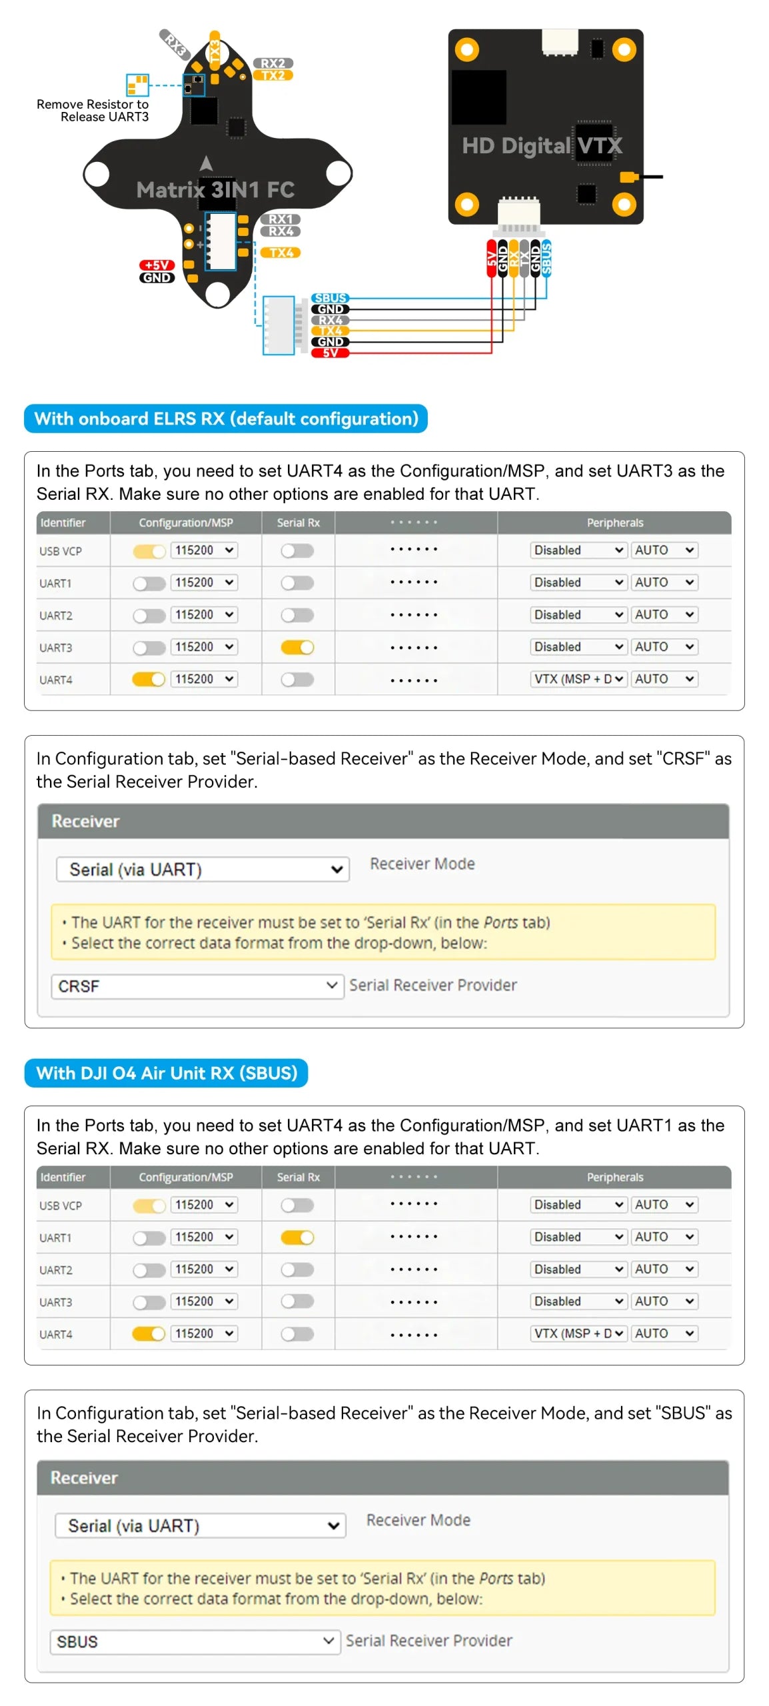Open the SBUS Serial Receiver Provider dropdown
The image size is (769, 1706).
(195, 1641)
